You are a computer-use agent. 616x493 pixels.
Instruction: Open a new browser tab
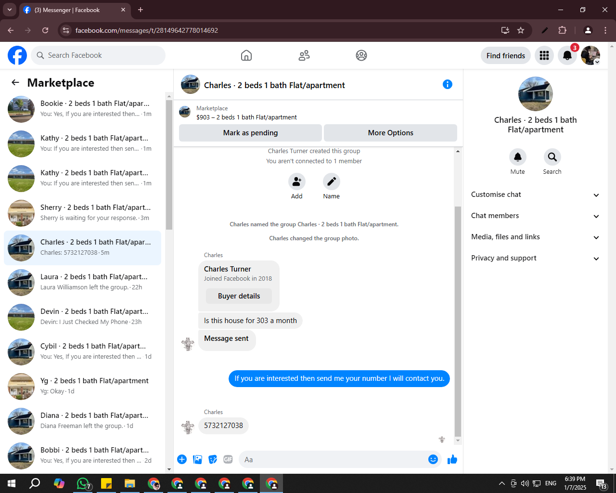click(141, 10)
